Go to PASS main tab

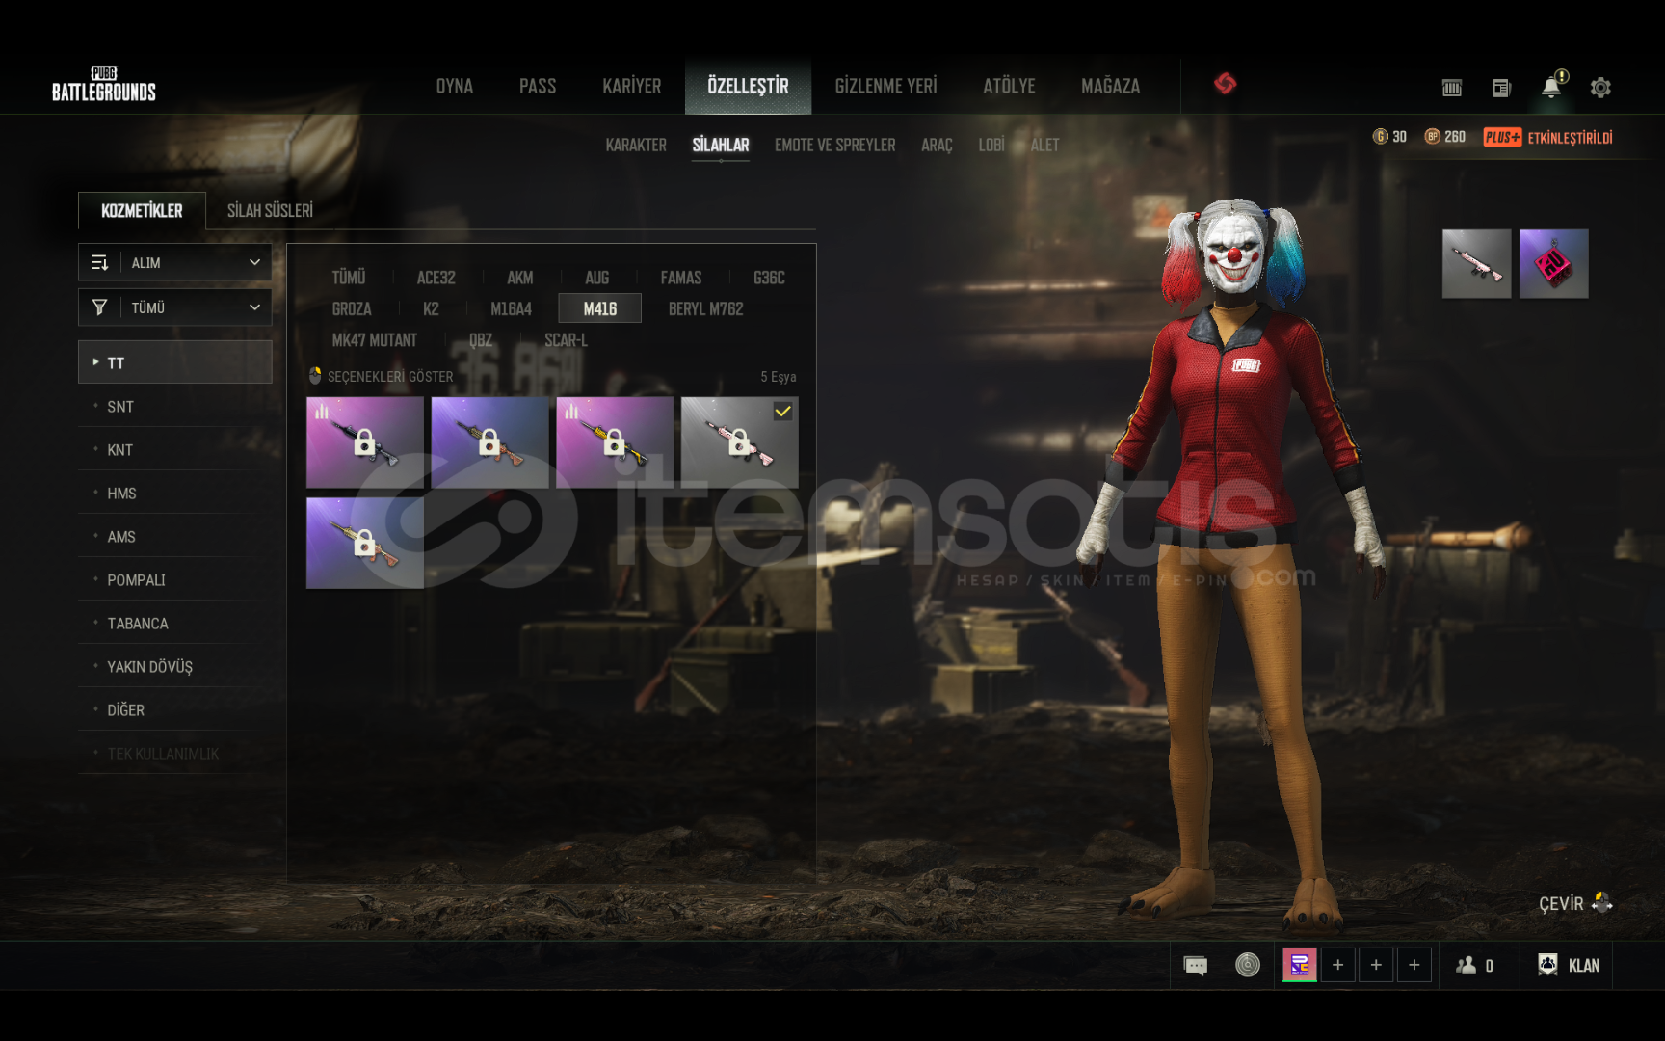(x=538, y=86)
